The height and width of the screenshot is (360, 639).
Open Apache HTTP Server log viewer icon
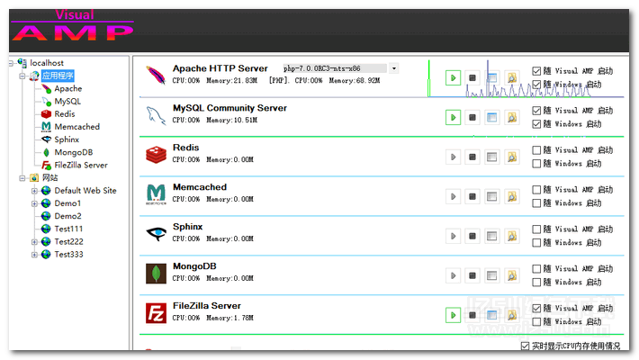512,78
